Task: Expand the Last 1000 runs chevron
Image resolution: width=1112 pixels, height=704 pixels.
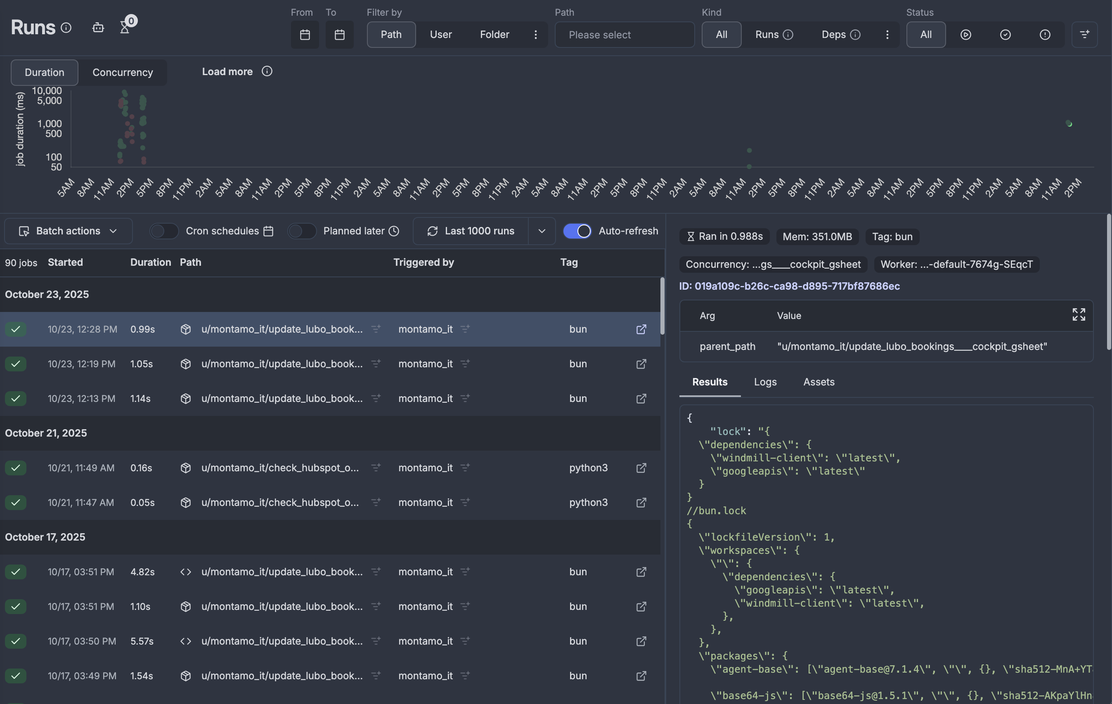Action: pyautogui.click(x=542, y=231)
